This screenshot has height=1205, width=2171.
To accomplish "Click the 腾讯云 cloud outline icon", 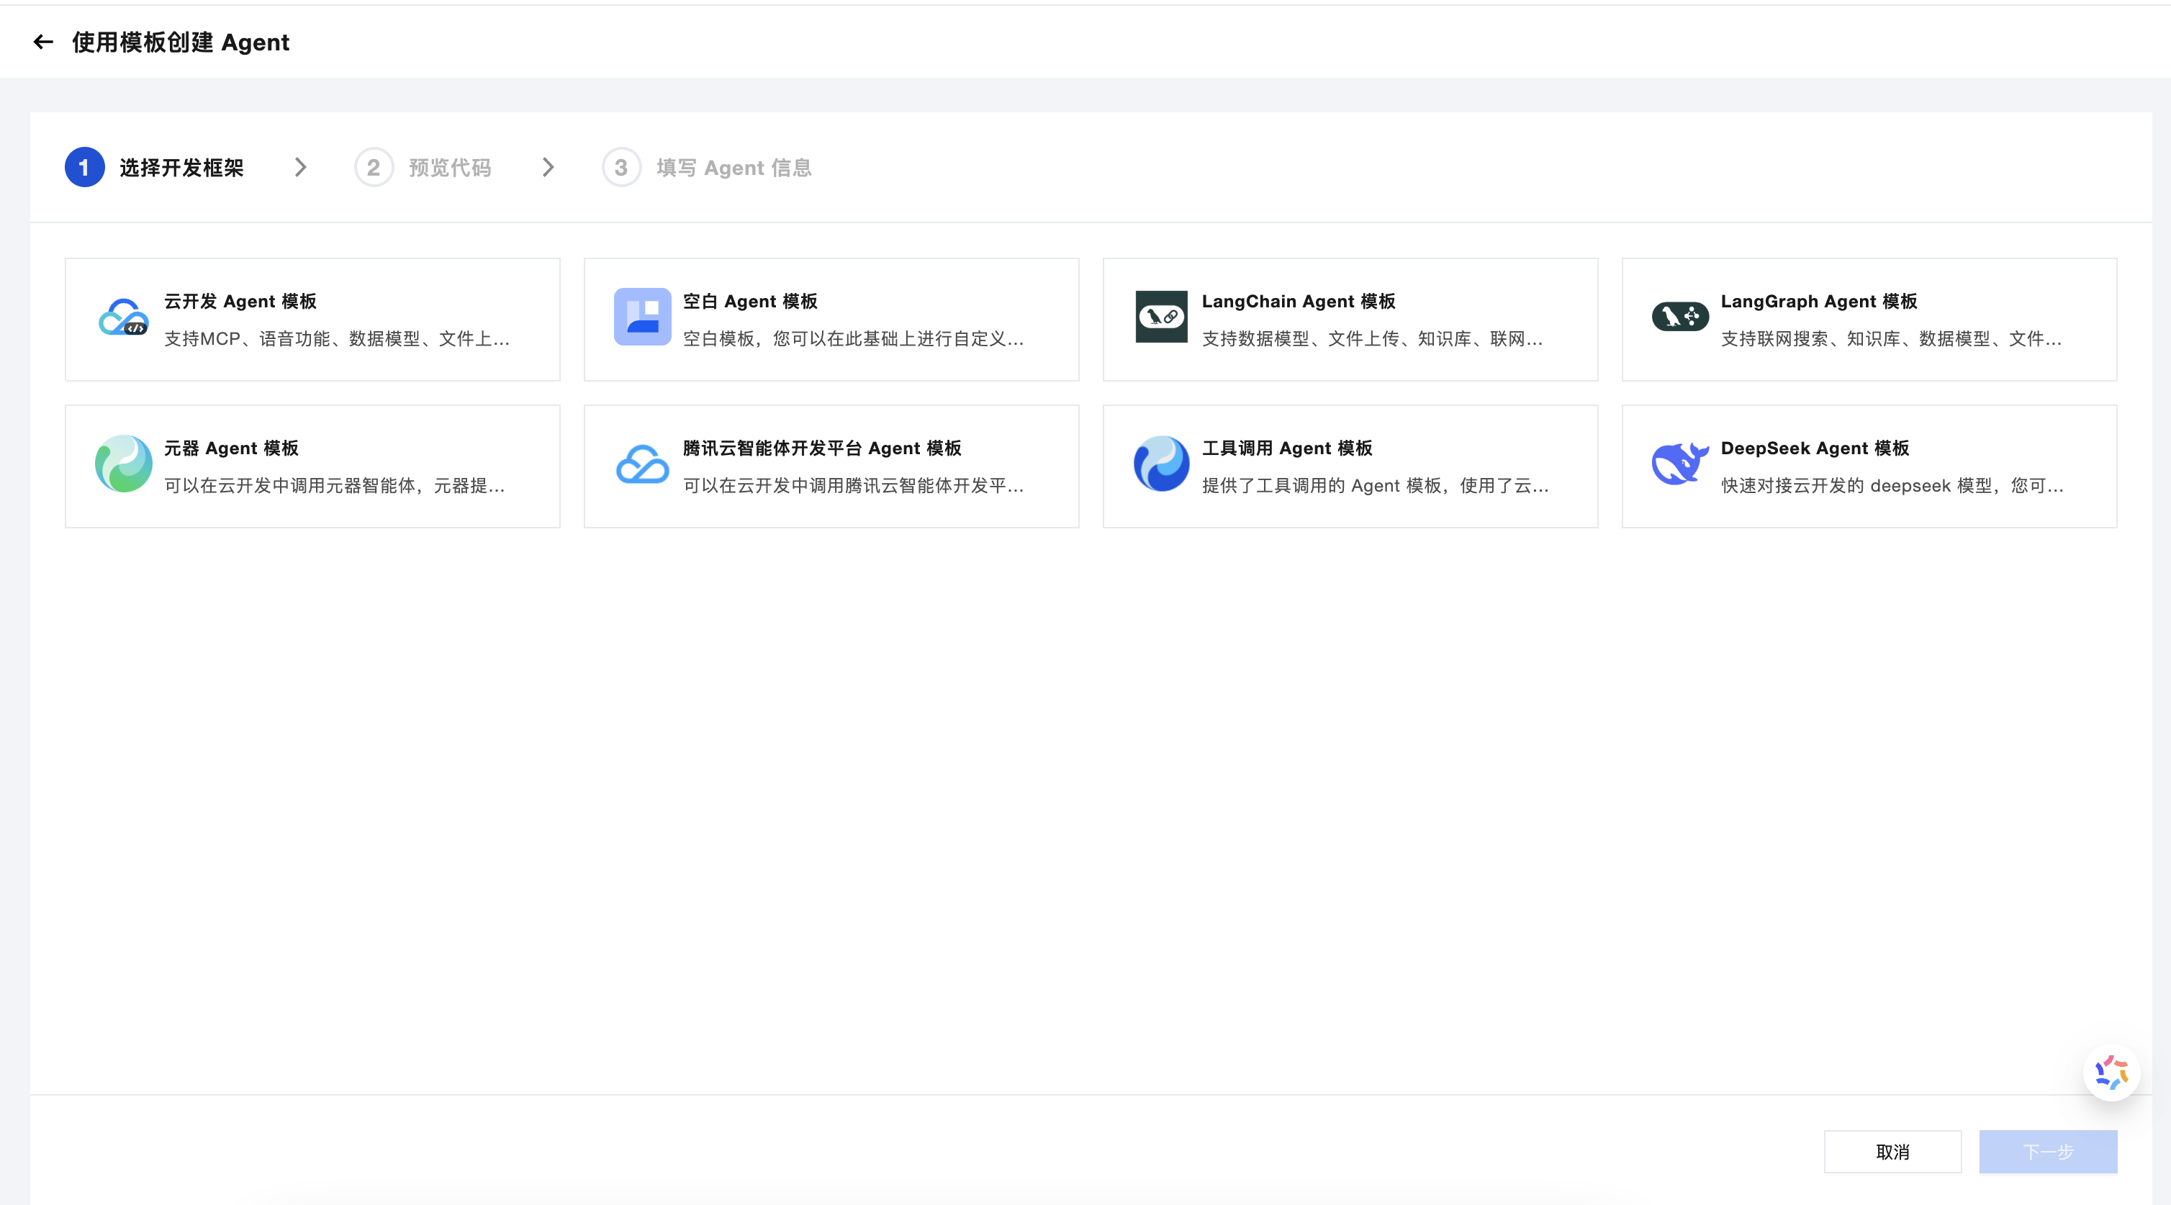I will click(642, 464).
